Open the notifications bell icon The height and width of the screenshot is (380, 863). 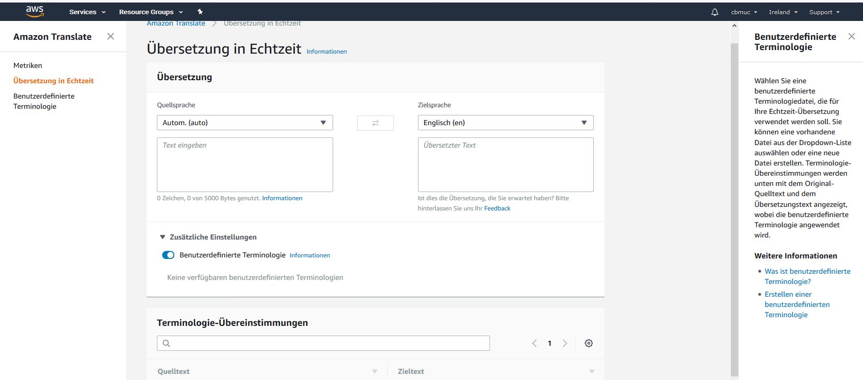(x=714, y=12)
